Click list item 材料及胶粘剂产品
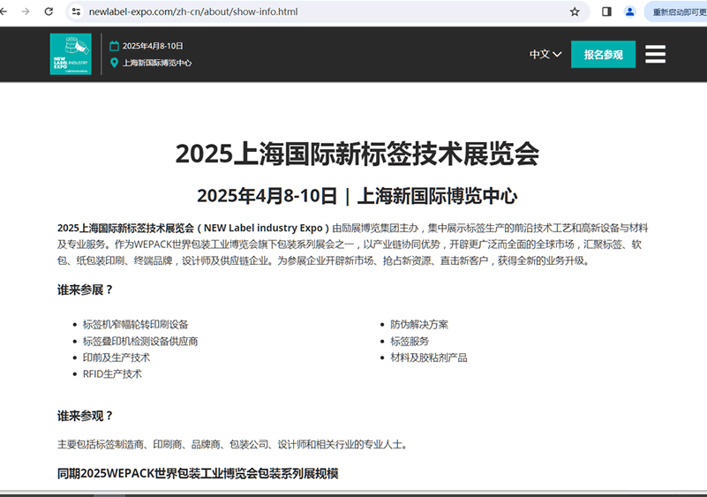The width and height of the screenshot is (707, 497). coord(429,358)
